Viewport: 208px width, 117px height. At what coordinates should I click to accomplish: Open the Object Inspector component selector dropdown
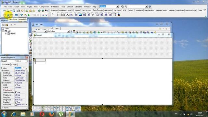pos(26,61)
